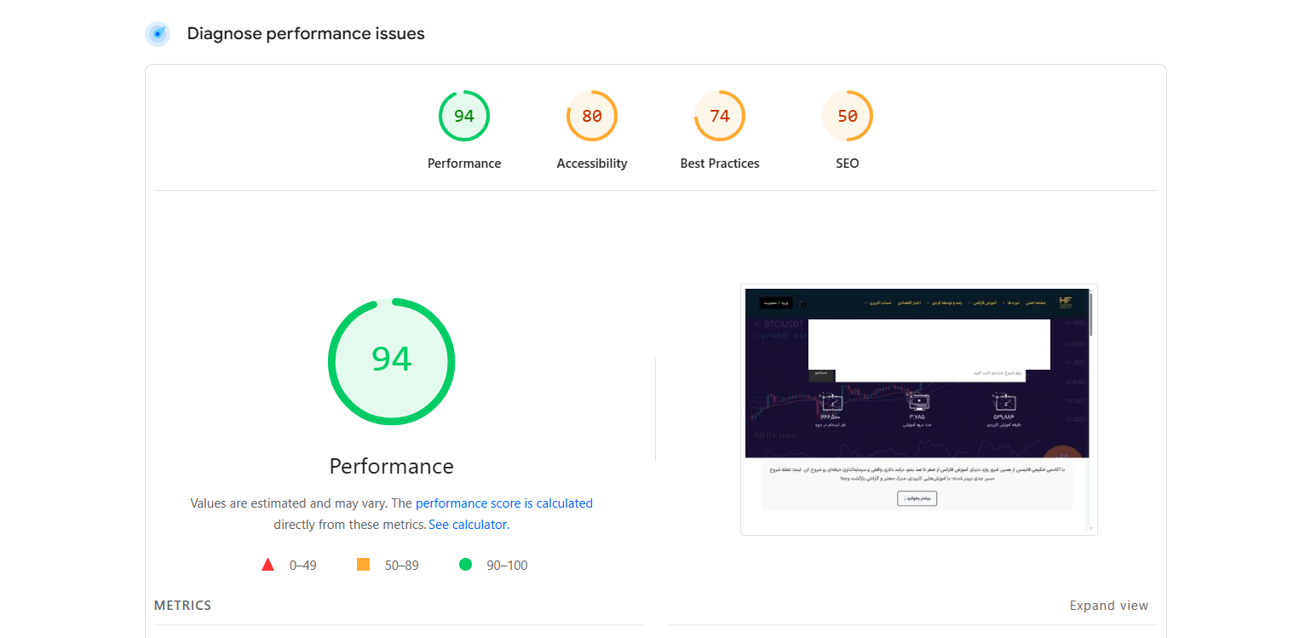This screenshot has width=1311, height=638.
Task: Click the Diagnose performance issues lighthouse icon
Action: click(158, 34)
